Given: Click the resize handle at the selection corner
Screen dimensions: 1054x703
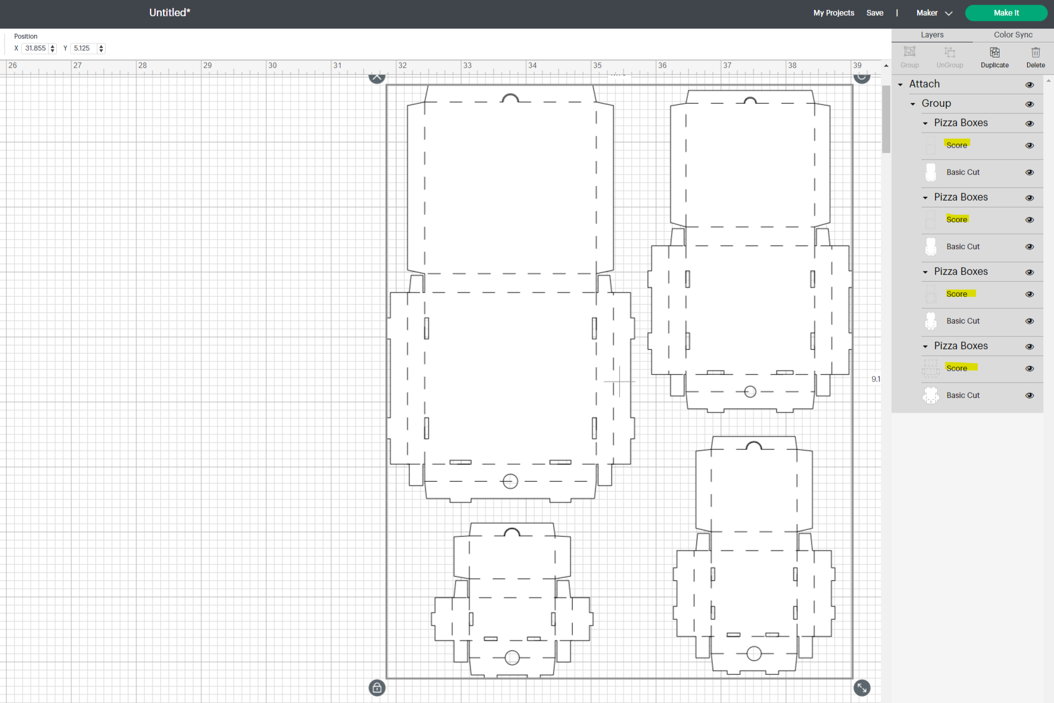Looking at the screenshot, I should (863, 688).
